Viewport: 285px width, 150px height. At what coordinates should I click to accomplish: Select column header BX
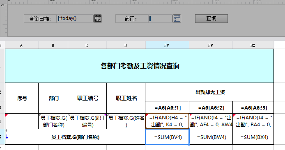[x=253, y=45]
